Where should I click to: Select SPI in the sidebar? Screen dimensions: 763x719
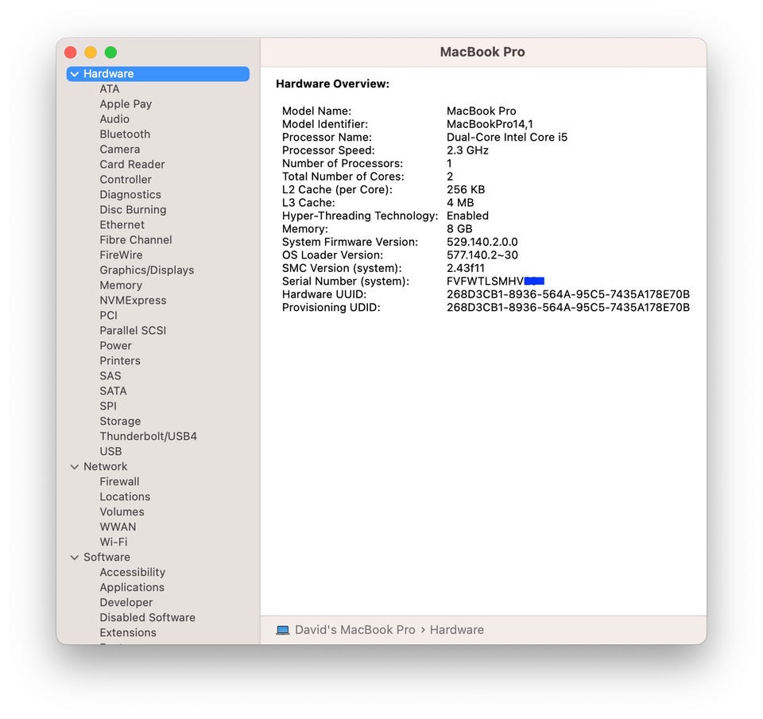pyautogui.click(x=108, y=406)
